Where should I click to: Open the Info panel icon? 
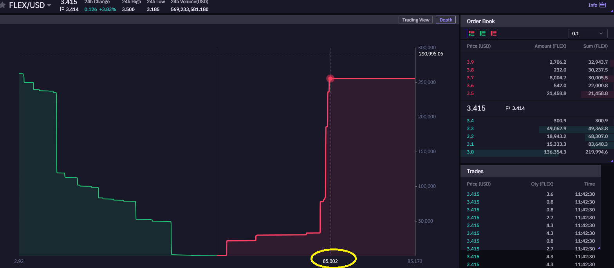pyautogui.click(x=603, y=5)
